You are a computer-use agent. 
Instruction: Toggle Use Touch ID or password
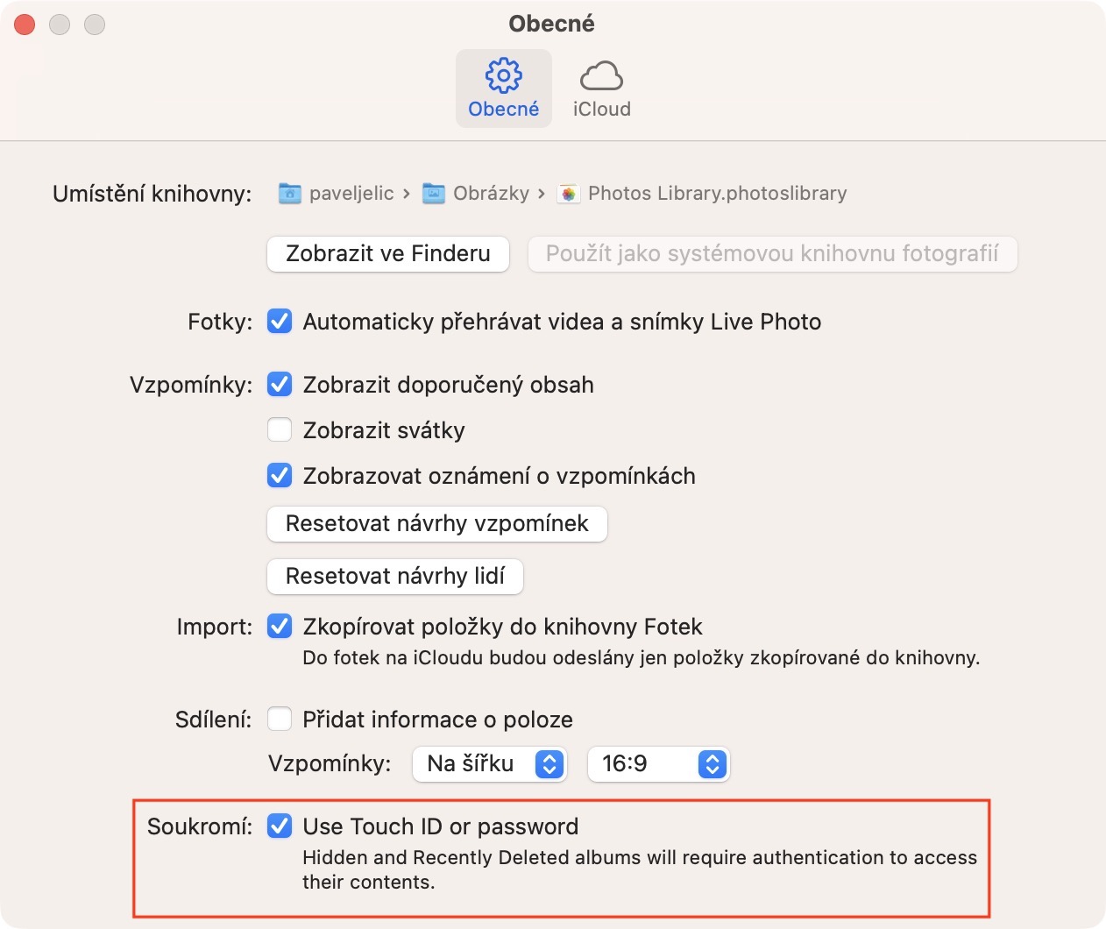pos(280,826)
